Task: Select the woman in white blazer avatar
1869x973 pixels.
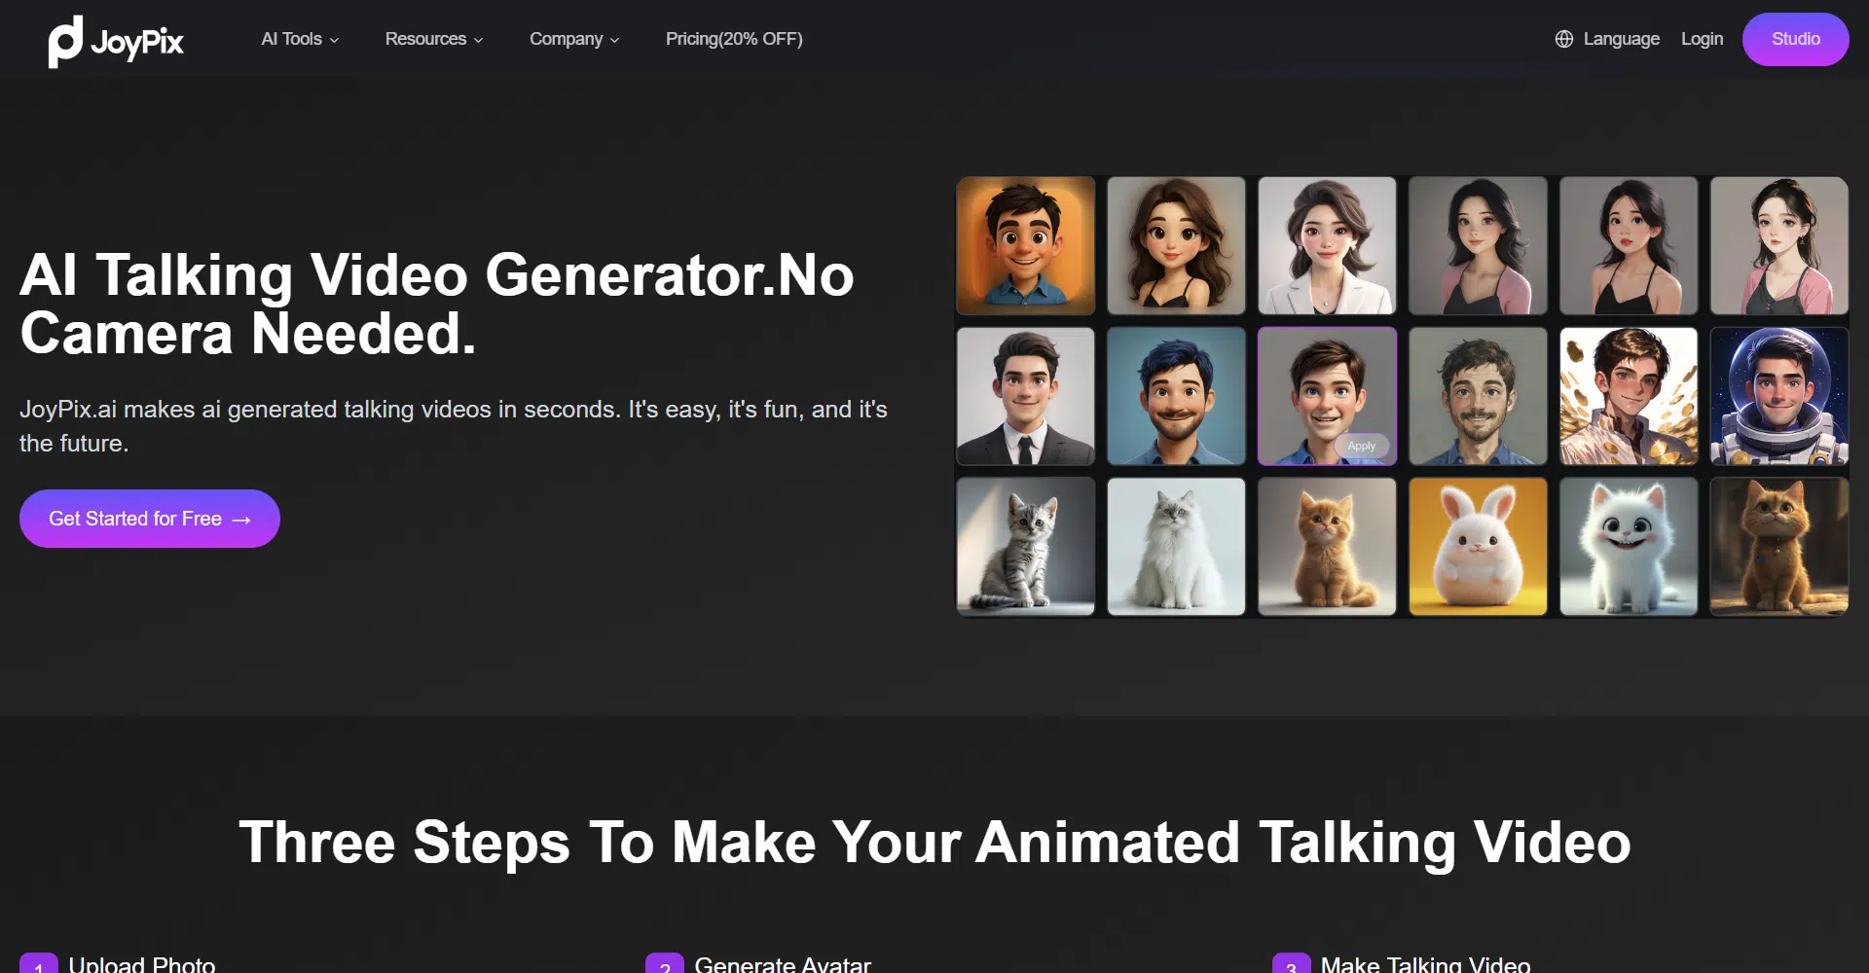Action: pos(1327,245)
